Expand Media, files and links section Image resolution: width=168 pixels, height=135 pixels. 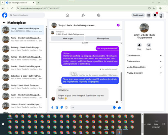pyautogui.click(x=144, y=67)
